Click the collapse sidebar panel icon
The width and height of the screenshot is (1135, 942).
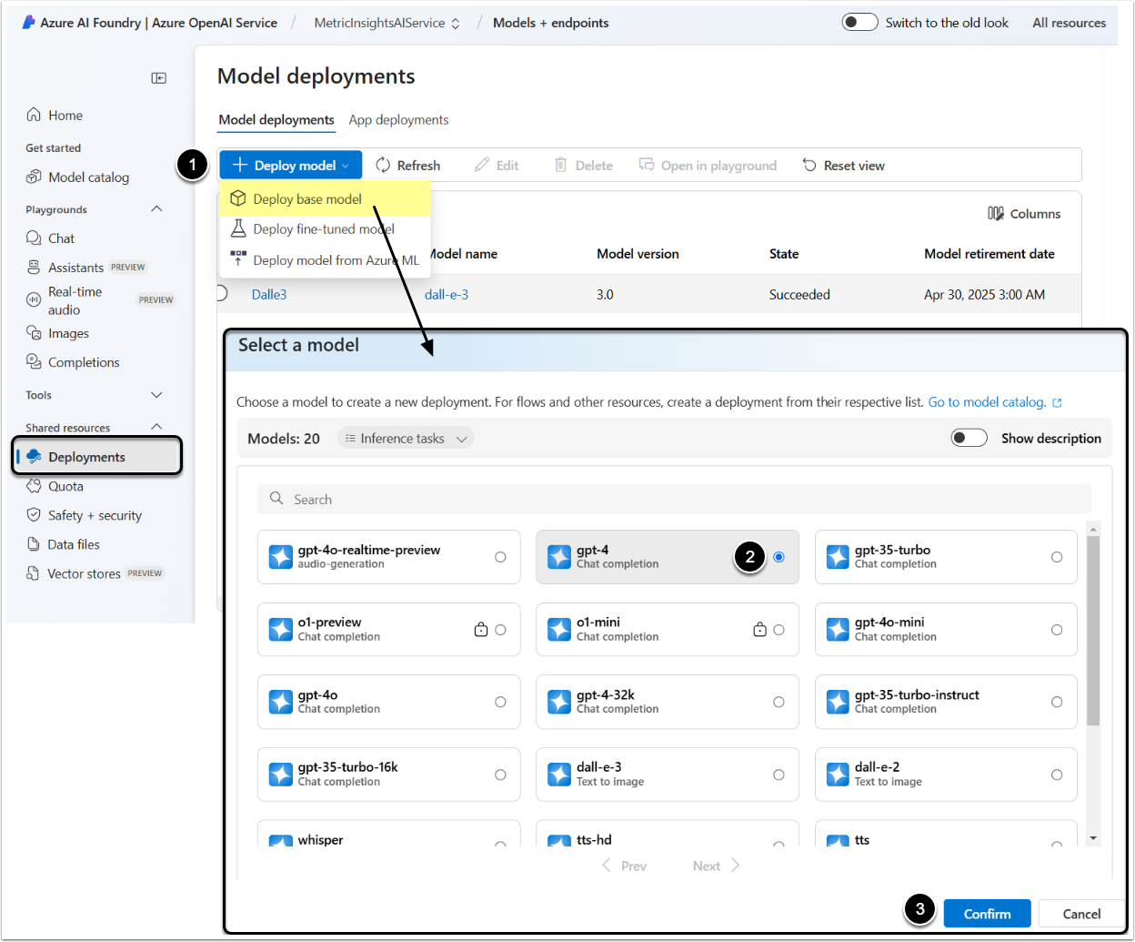click(158, 78)
